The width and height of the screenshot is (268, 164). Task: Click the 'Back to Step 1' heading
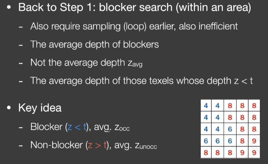[134, 8]
